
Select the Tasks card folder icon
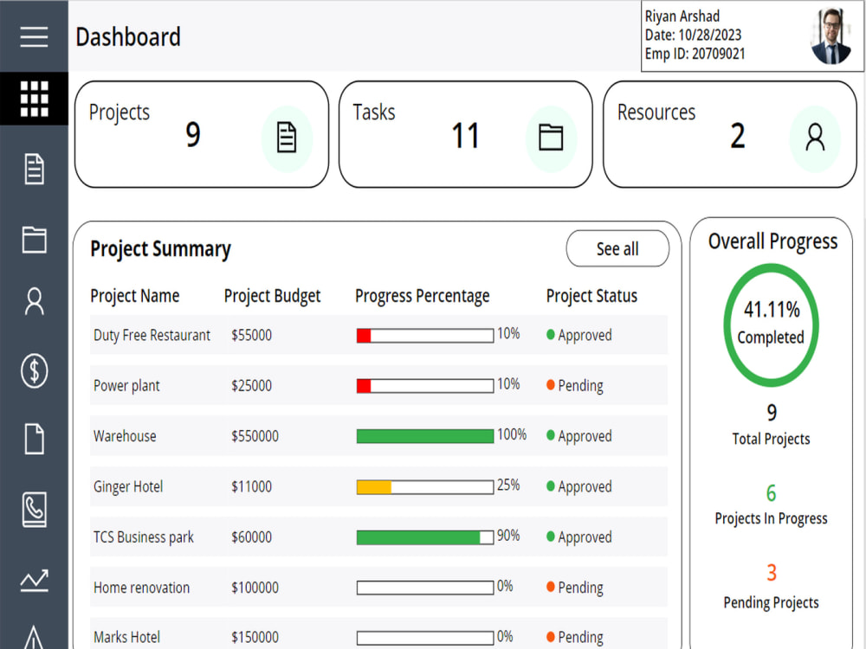click(552, 137)
